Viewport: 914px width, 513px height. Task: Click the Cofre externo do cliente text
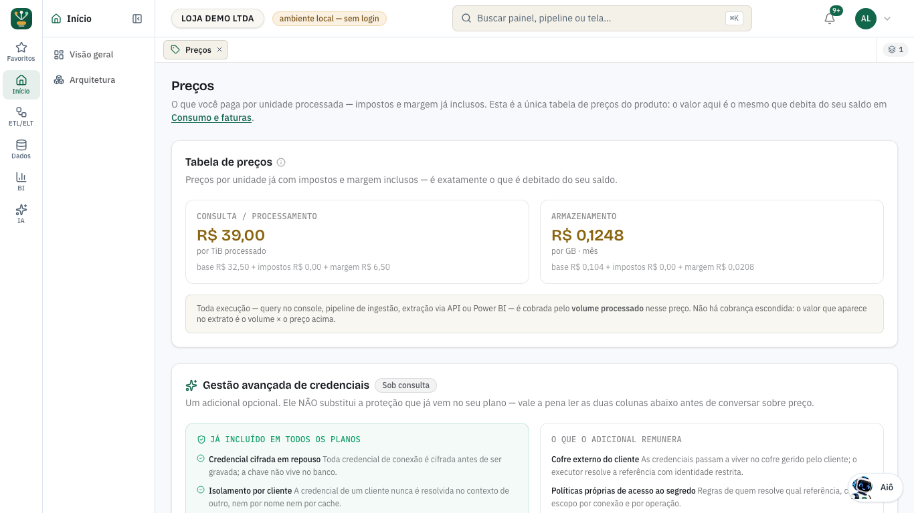pyautogui.click(x=595, y=460)
